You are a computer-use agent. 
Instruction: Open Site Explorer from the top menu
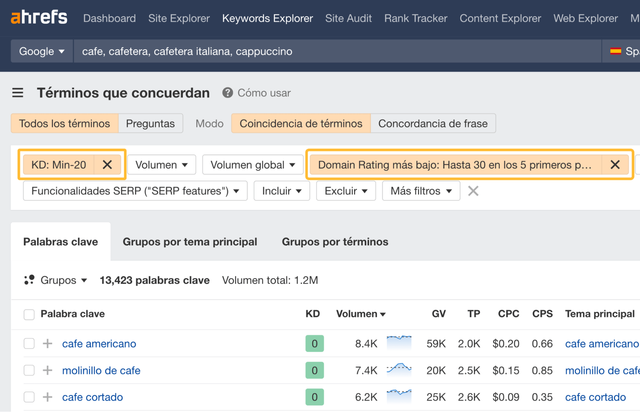click(179, 18)
